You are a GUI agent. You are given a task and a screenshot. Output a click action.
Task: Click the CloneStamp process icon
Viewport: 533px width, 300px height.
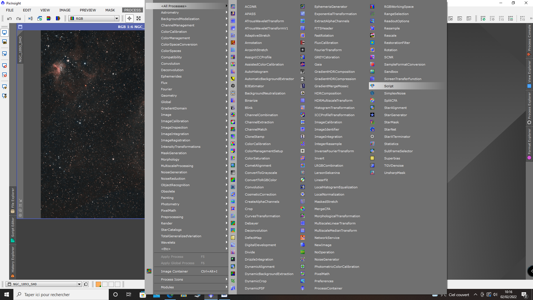click(x=233, y=137)
